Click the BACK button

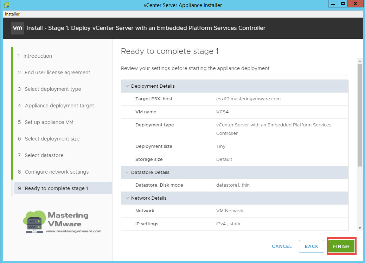tap(312, 246)
